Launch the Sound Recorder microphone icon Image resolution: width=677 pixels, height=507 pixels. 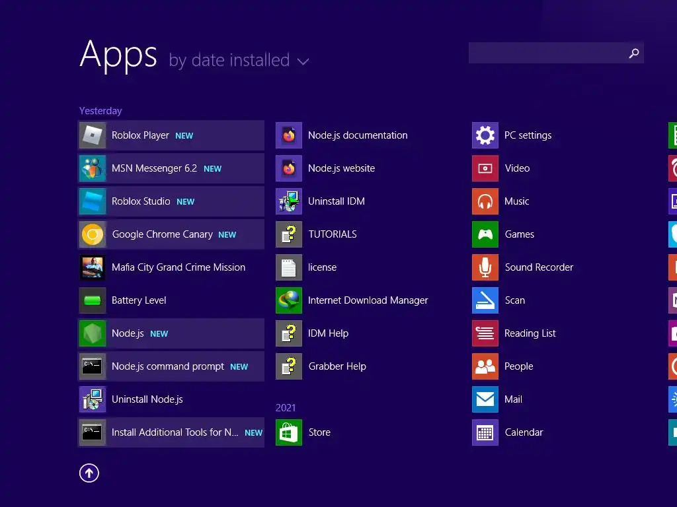(x=485, y=267)
